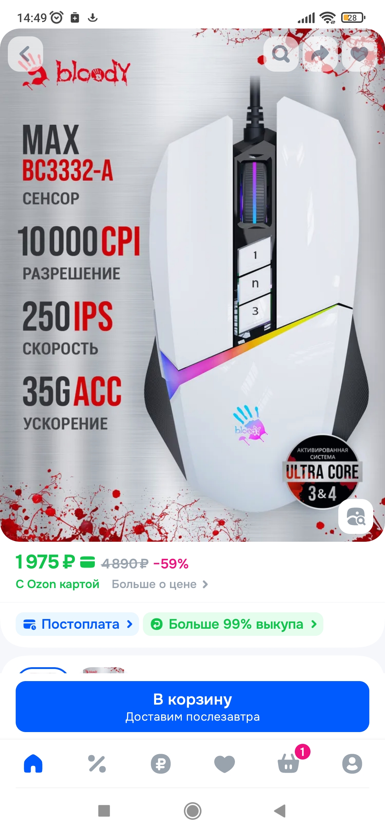Share this product via arrow icon
This screenshot has width=385, height=834.
(x=320, y=54)
